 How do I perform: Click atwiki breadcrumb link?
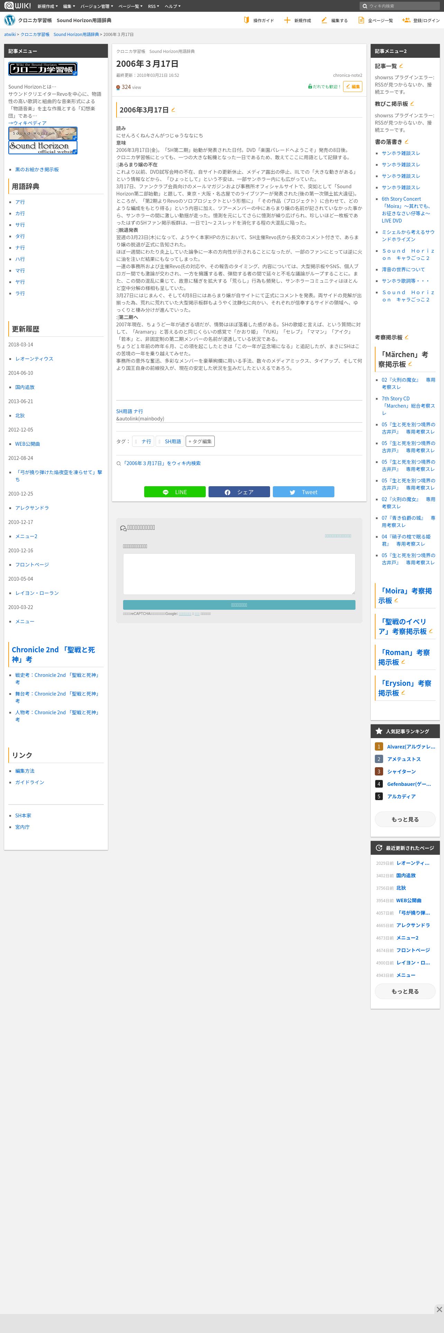pyautogui.click(x=10, y=34)
